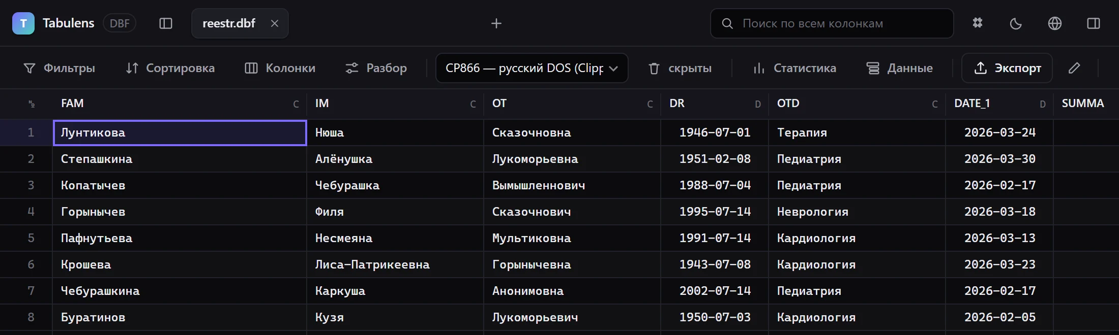This screenshot has height=335, width=1119.
Task: Click the скрыты trash button
Action: point(680,68)
